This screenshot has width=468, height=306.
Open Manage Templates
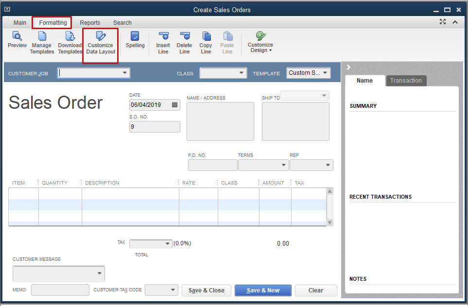(x=42, y=43)
